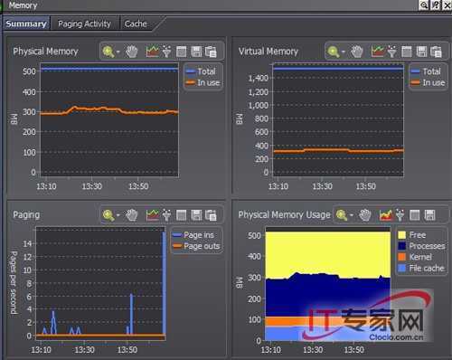Image resolution: width=452 pixels, height=360 pixels.
Task: Click the In use legend entry in Virtual Memory
Action: [428, 82]
